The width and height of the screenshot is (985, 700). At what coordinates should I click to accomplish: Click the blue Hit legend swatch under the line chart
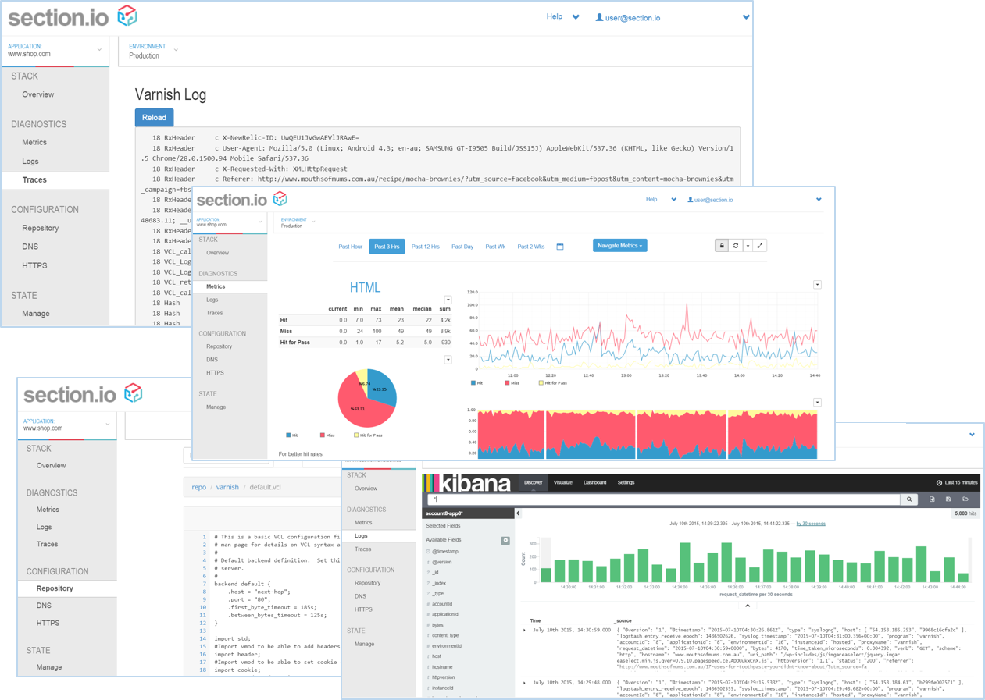pyautogui.click(x=473, y=383)
